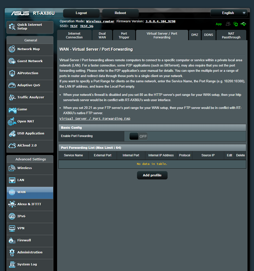Select the Virtual Server / Port Forwarding tab

162,35
